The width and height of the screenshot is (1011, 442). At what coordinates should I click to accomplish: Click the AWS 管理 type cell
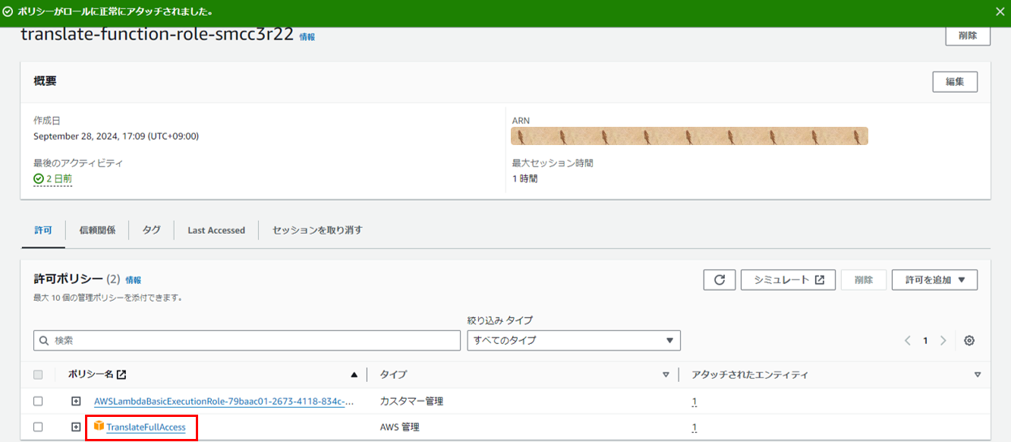(399, 427)
